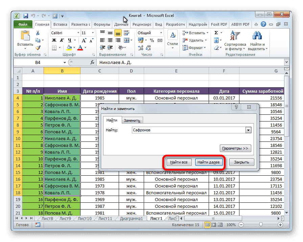The width and height of the screenshot is (303, 242).
Task: Click the Save icon in Quick Access Toolbar
Action: [x=25, y=16]
